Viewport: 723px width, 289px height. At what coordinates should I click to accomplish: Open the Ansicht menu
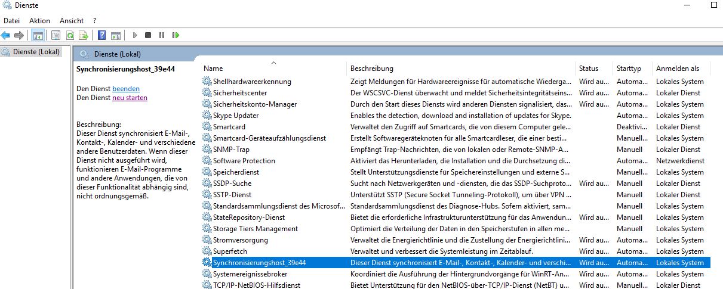[x=72, y=20]
